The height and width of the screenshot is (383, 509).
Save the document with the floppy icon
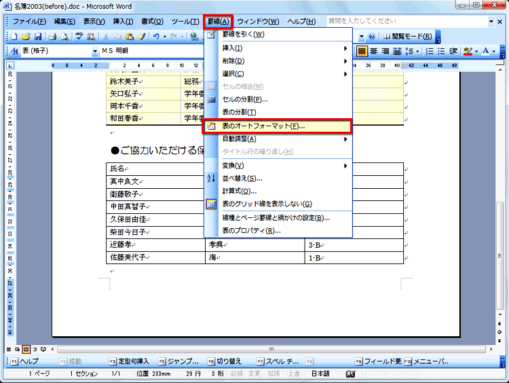tap(38, 37)
